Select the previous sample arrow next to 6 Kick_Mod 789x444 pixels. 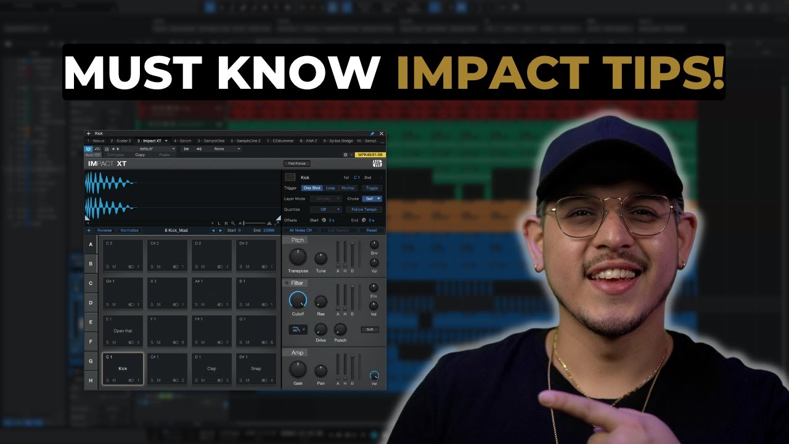(213, 231)
